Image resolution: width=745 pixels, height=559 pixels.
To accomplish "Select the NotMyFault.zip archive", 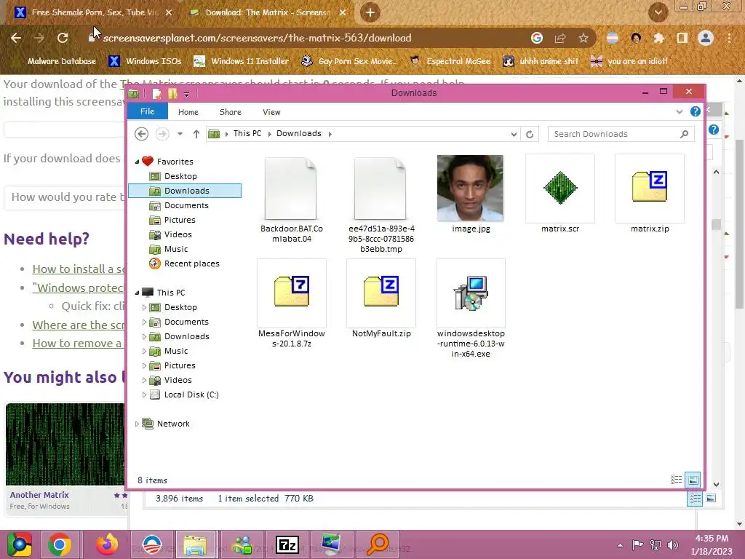I will [x=381, y=299].
